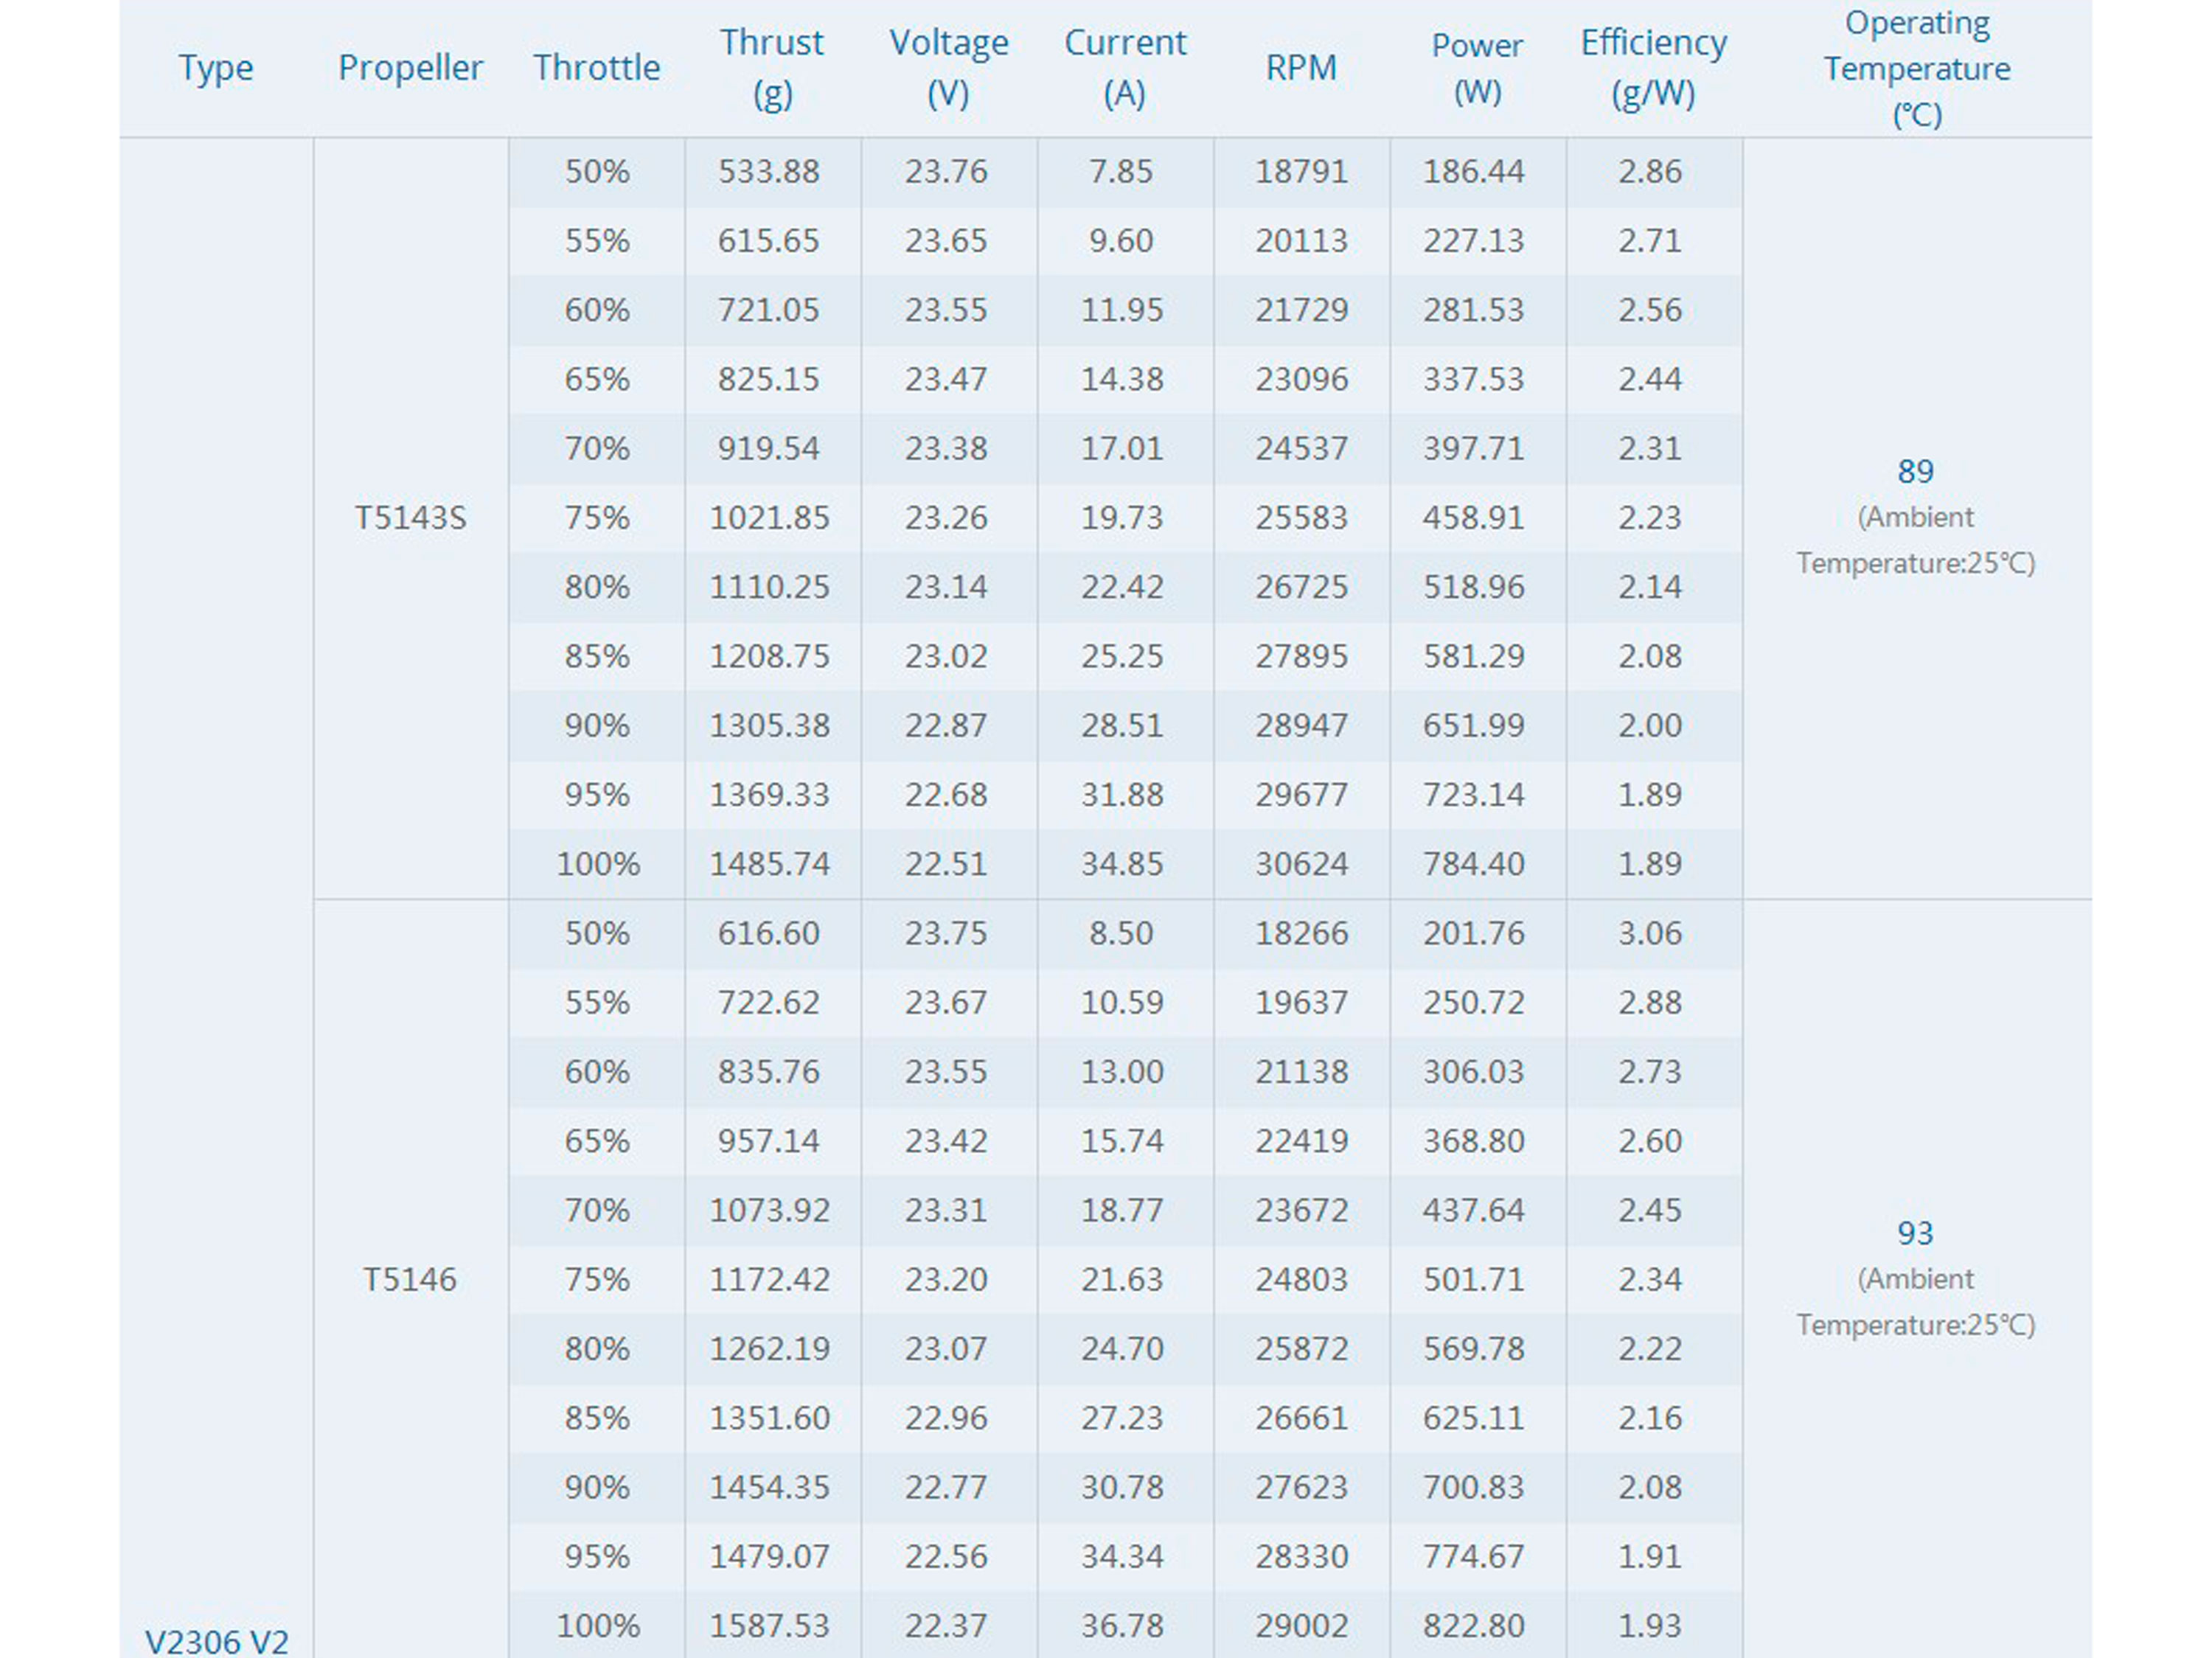Click the 36.78 current value cell
This screenshot has width=2212, height=1658.
point(1122,1625)
